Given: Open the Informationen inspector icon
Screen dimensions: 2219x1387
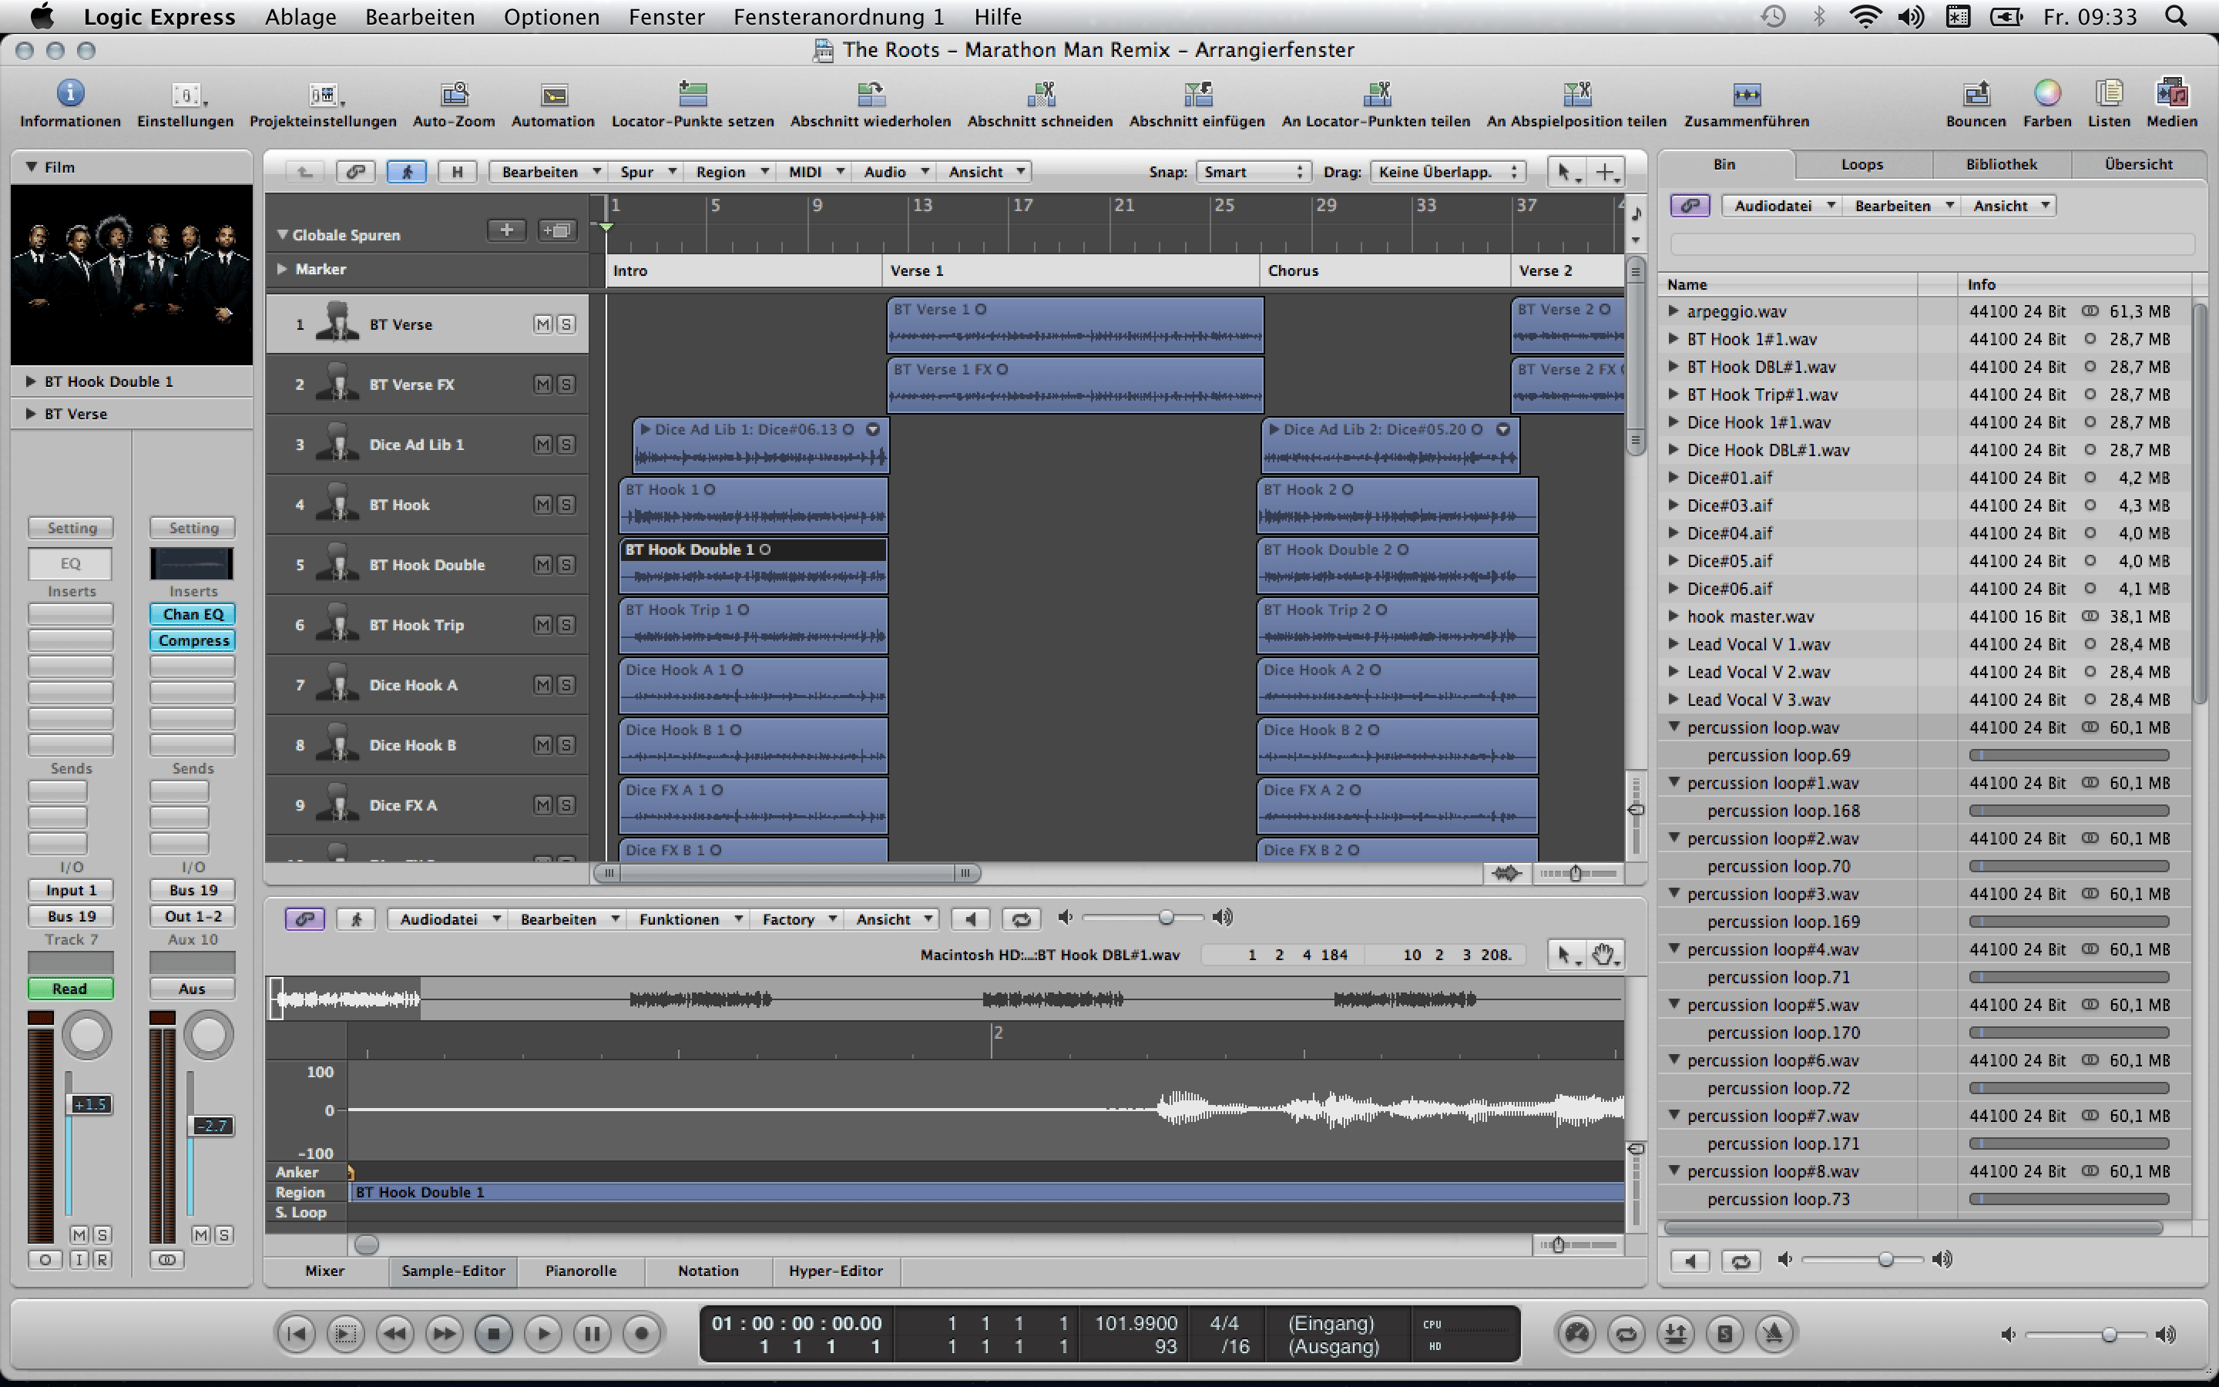Looking at the screenshot, I should coord(71,93).
